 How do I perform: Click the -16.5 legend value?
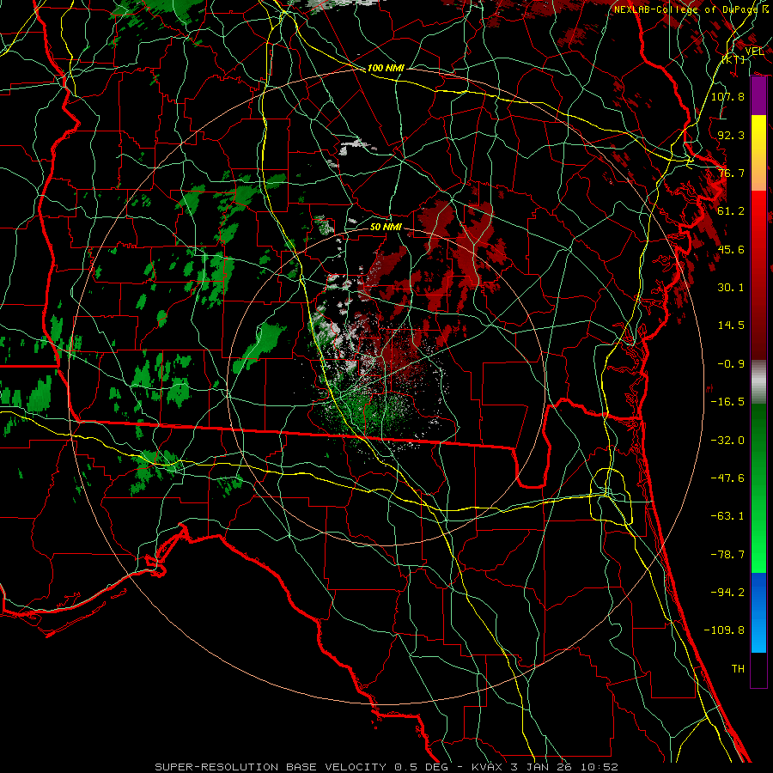(x=727, y=402)
